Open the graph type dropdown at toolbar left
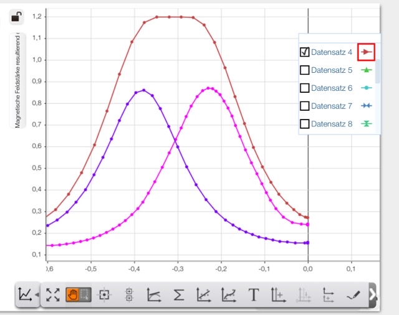This screenshot has height=315, width=399. tap(27, 294)
